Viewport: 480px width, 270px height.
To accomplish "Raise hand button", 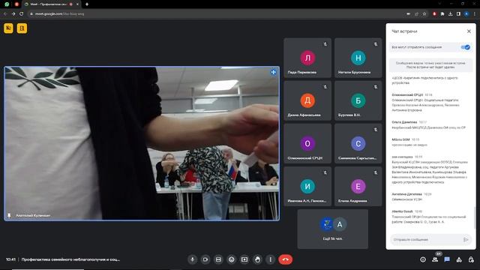I will click(x=257, y=259).
